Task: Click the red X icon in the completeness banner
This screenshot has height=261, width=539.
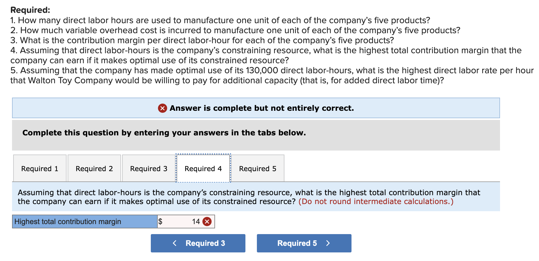Action: (162, 108)
